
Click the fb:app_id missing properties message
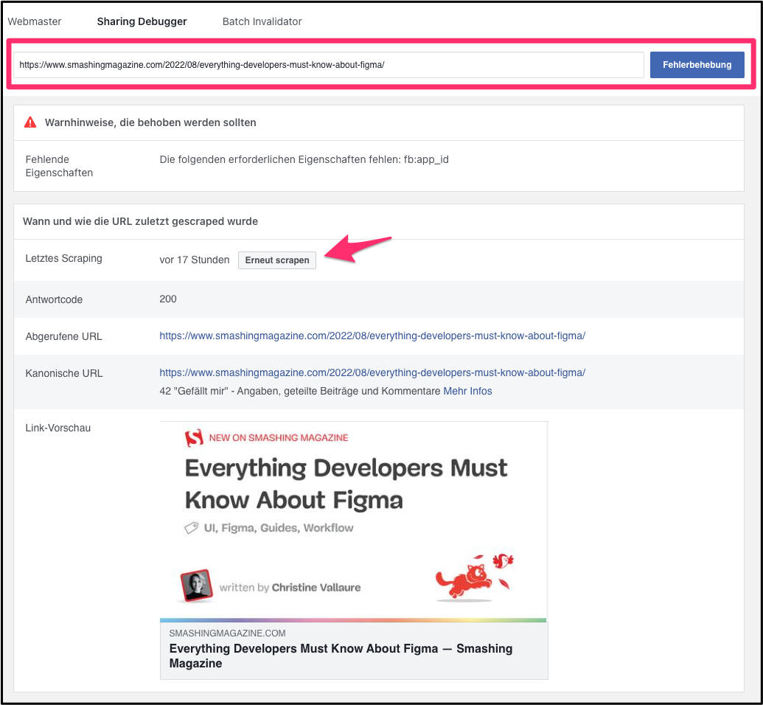pos(304,159)
